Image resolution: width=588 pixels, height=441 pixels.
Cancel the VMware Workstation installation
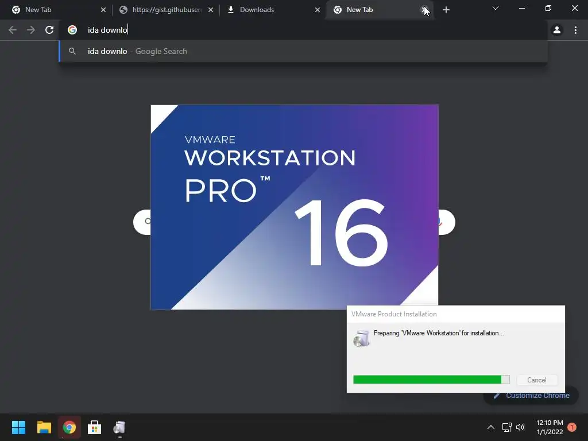pos(537,380)
